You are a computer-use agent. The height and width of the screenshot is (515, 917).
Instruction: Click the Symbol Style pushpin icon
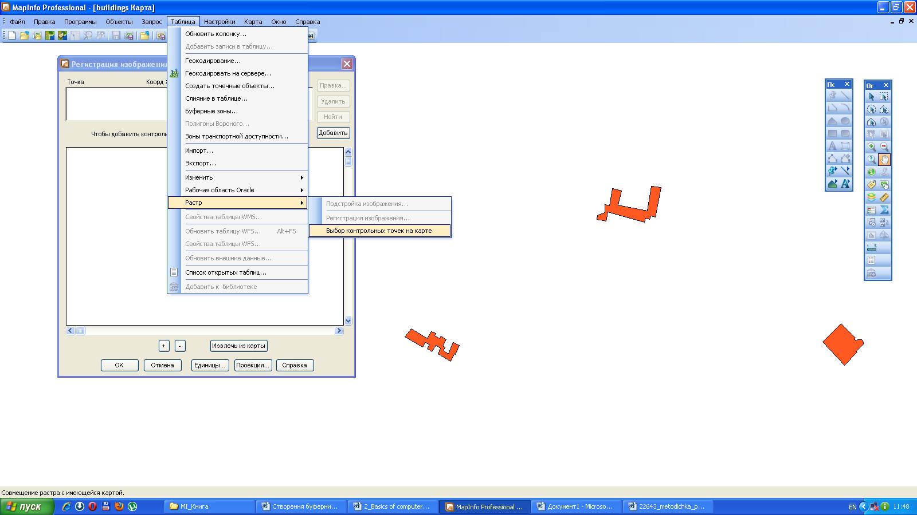pyautogui.click(x=832, y=171)
